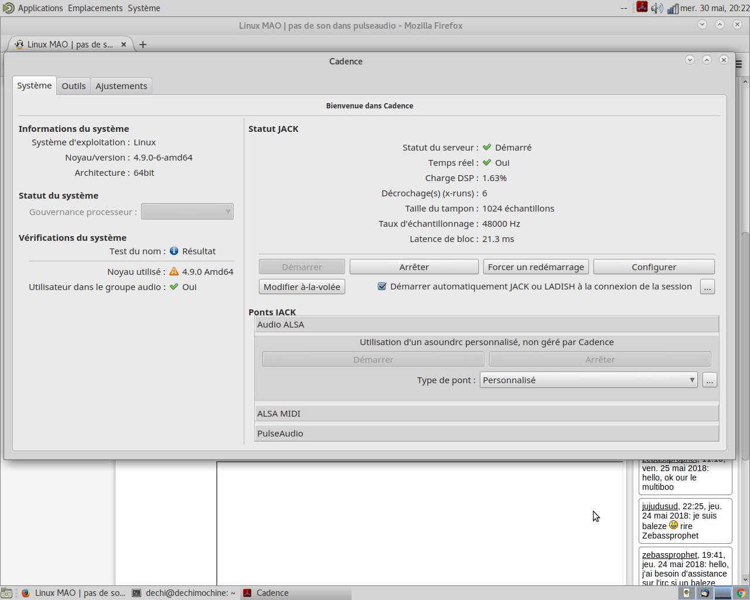Click the date and time clock
The image size is (750, 600).
pyautogui.click(x=715, y=8)
